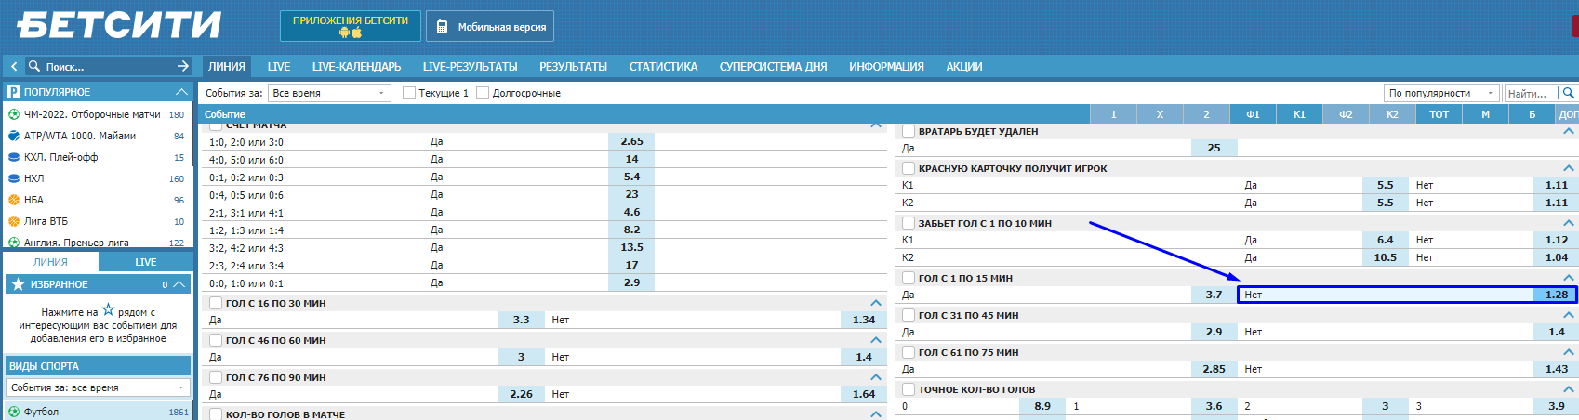The height and width of the screenshot is (420, 1579).
Task: Open the СТАТИСТИКА menu item
Action: [663, 66]
